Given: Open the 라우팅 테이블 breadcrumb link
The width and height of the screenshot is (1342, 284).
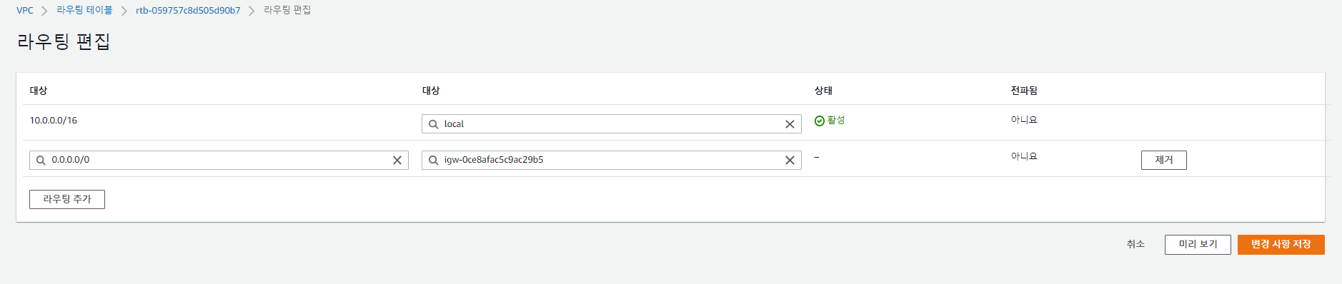Looking at the screenshot, I should [84, 10].
